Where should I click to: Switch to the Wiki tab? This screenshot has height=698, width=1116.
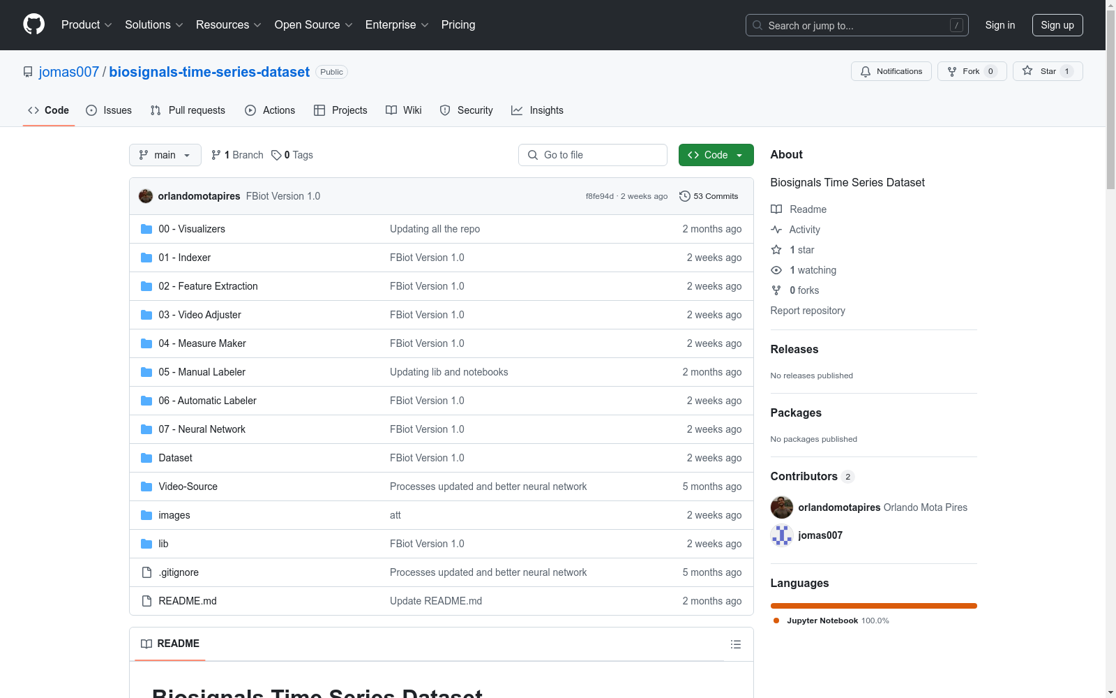click(x=404, y=110)
